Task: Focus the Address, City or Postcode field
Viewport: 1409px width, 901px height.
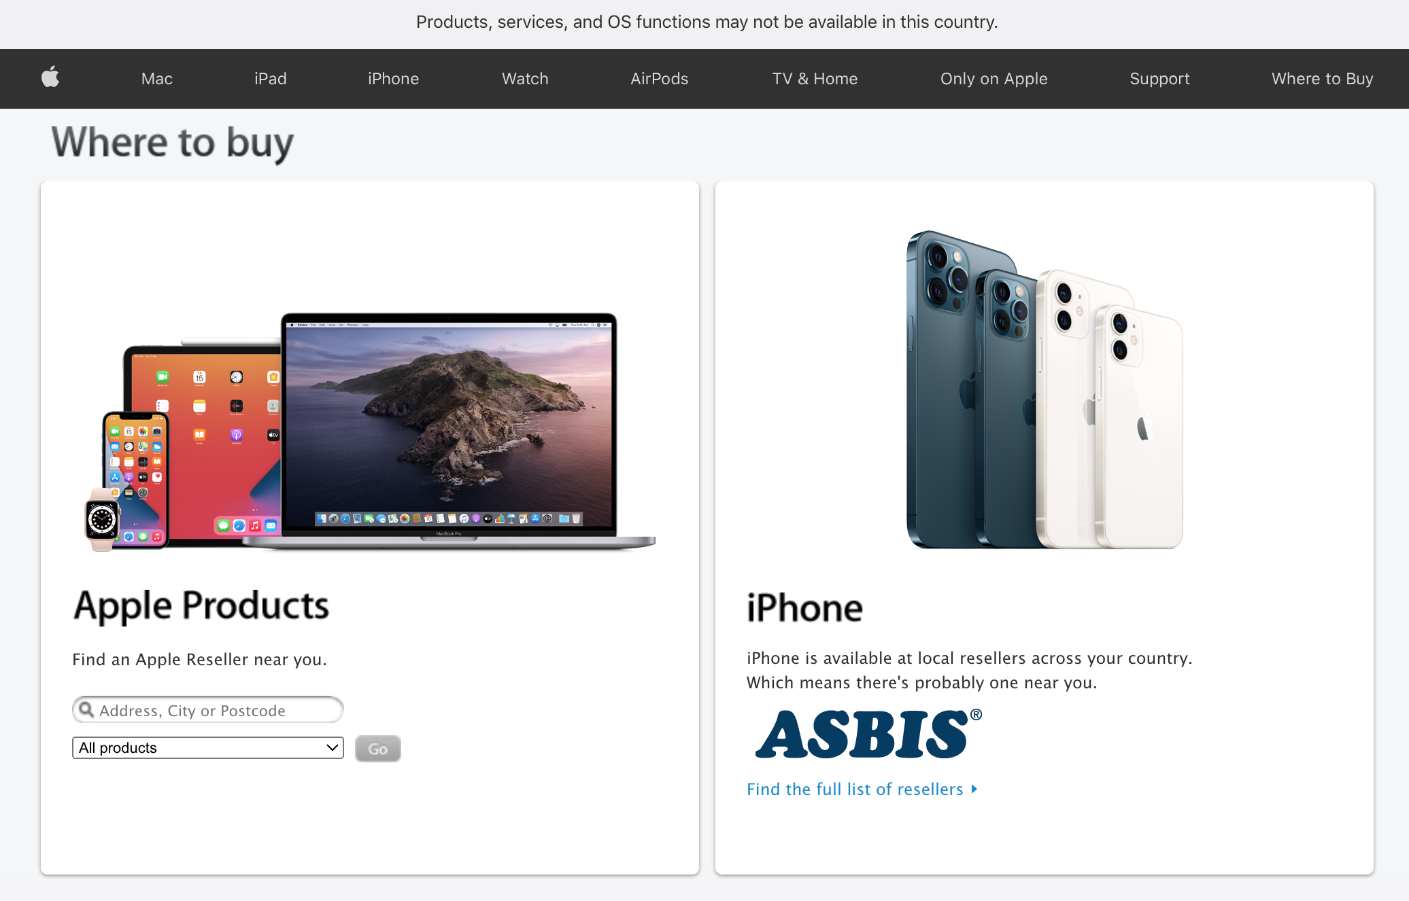Action: pos(208,710)
